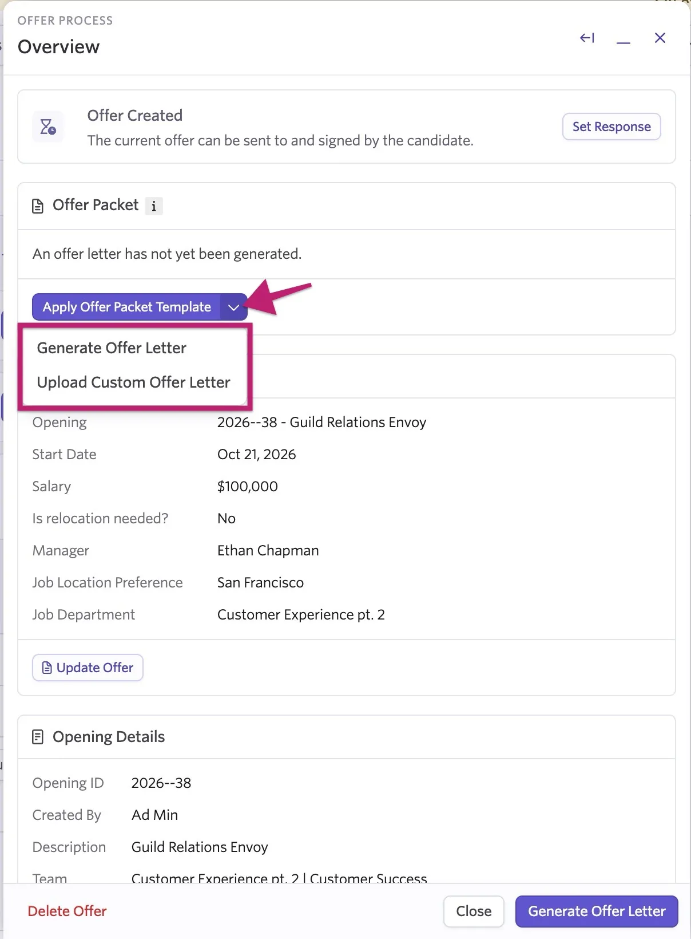The height and width of the screenshot is (939, 691).
Task: Click the 'An offer letter has not yet been generated' message
Action: pyautogui.click(x=167, y=254)
